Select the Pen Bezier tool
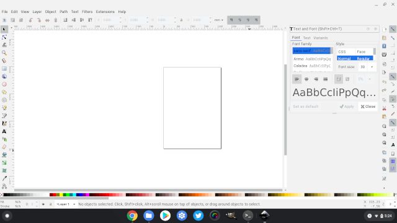The height and width of the screenshot is (223, 397). click(4, 116)
